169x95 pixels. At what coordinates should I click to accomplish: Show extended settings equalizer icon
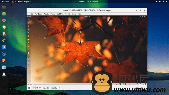tap(48, 88)
